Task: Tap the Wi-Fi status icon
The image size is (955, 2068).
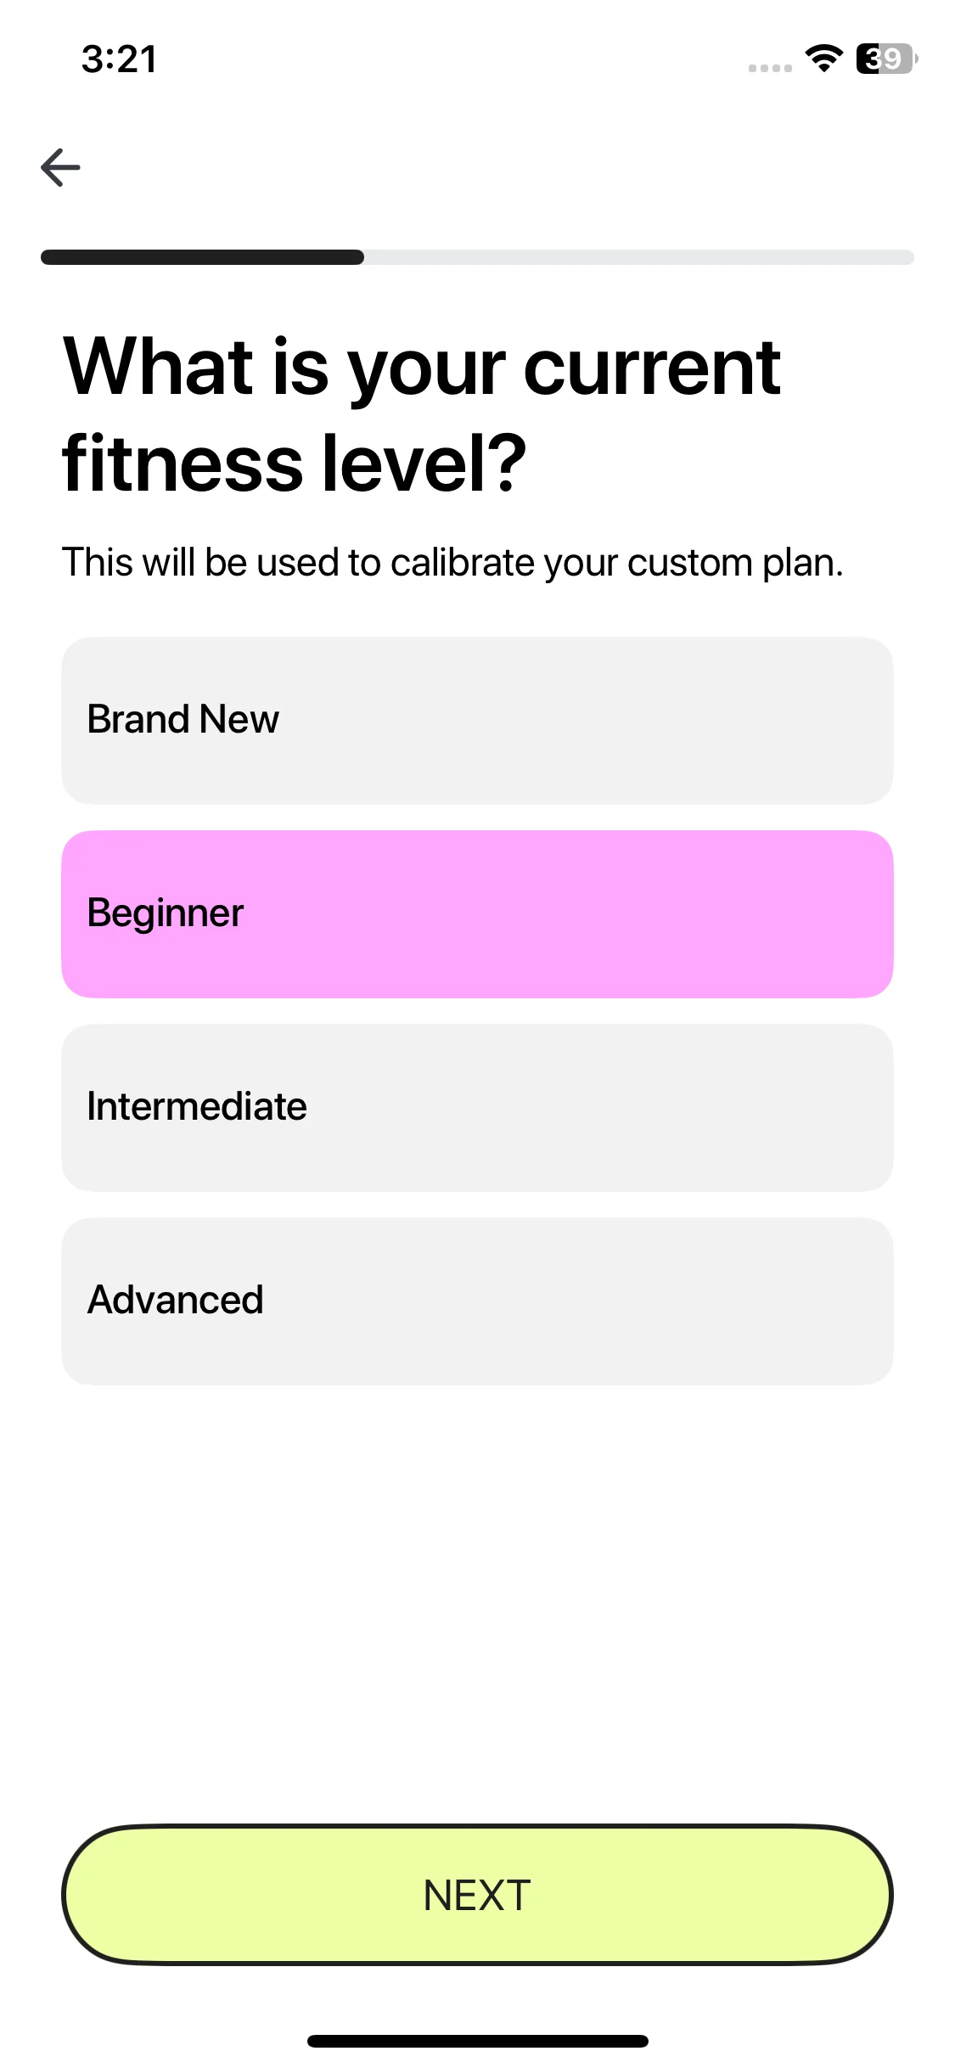Action: 823,59
